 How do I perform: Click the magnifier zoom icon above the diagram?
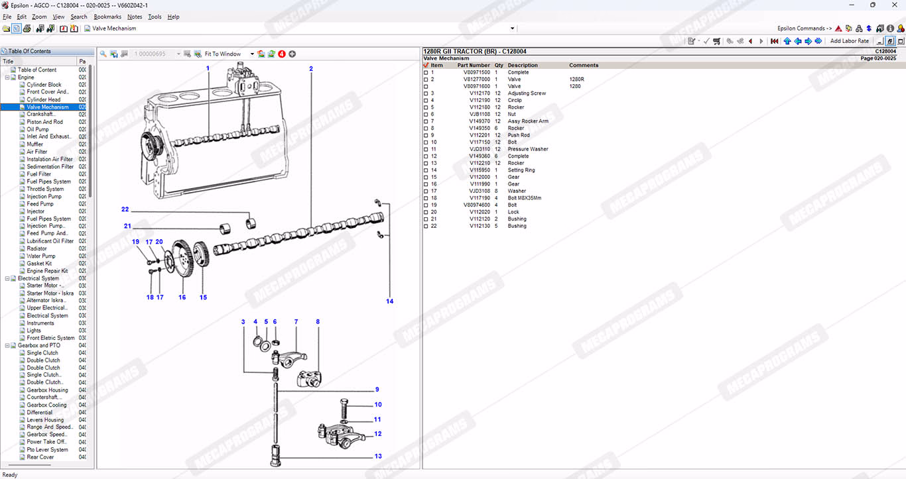[x=103, y=54]
